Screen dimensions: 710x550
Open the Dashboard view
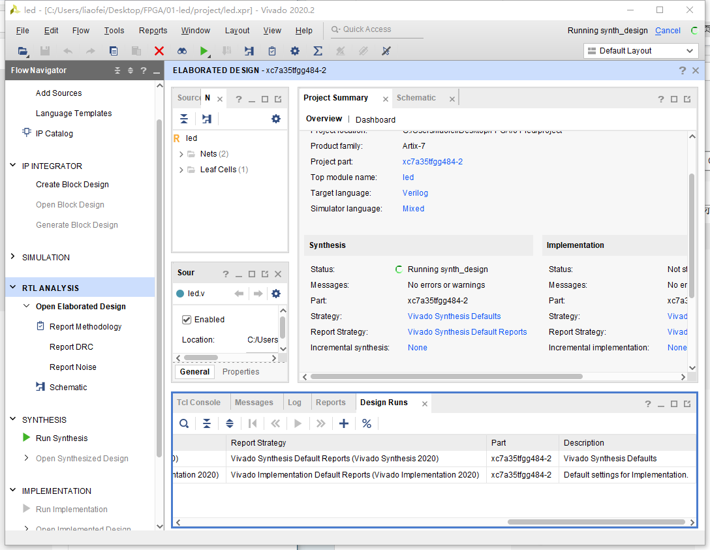[x=375, y=120]
